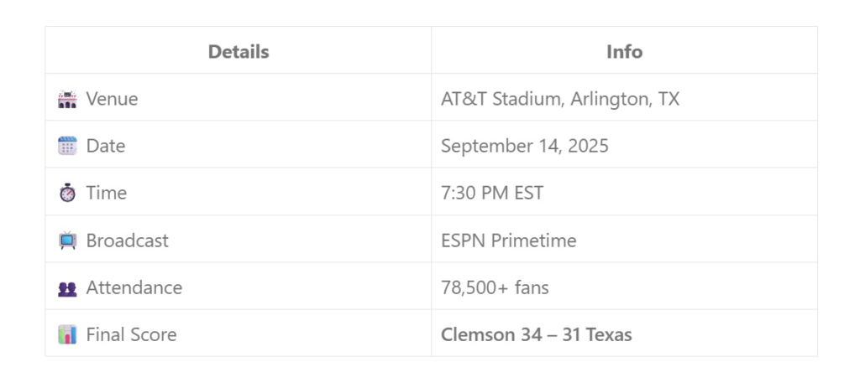Image resolution: width=860 pixels, height=388 pixels.
Task: Click the calendar icon beside Date
Action: click(67, 146)
